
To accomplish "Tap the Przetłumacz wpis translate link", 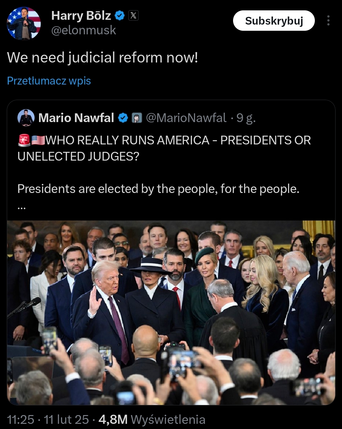I will tap(49, 81).
